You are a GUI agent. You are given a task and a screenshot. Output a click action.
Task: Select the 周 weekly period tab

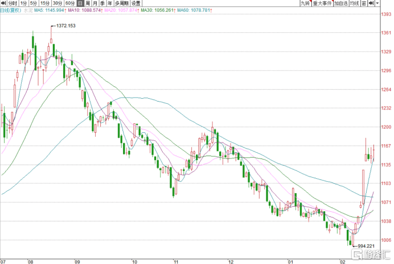tap(88, 3)
